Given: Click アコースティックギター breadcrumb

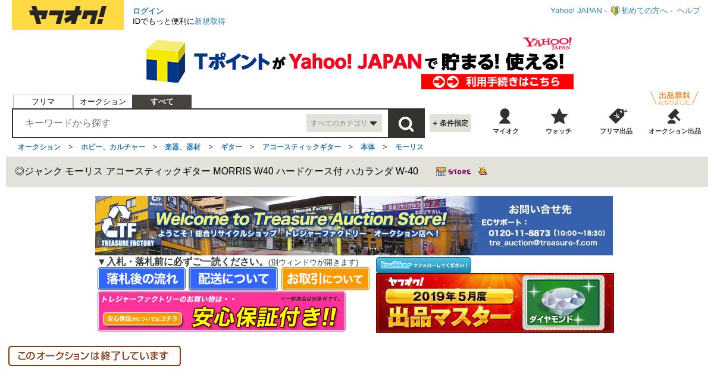Looking at the screenshot, I should (302, 147).
